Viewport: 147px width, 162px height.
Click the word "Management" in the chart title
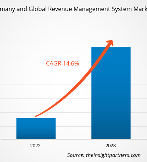click(x=92, y=9)
